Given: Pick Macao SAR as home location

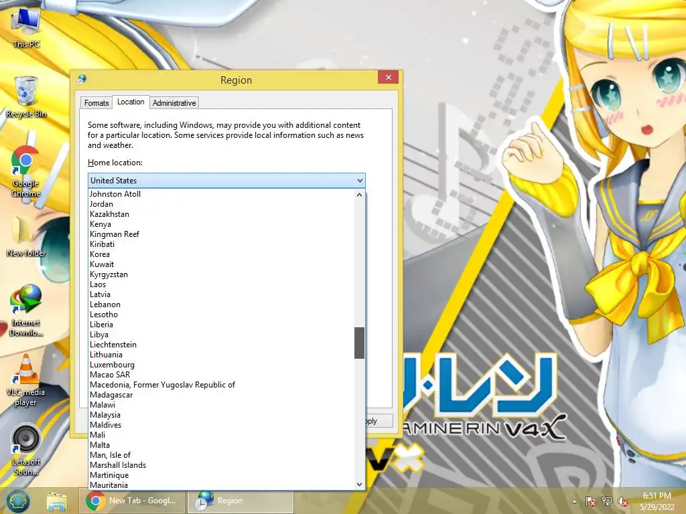Looking at the screenshot, I should [221, 375].
